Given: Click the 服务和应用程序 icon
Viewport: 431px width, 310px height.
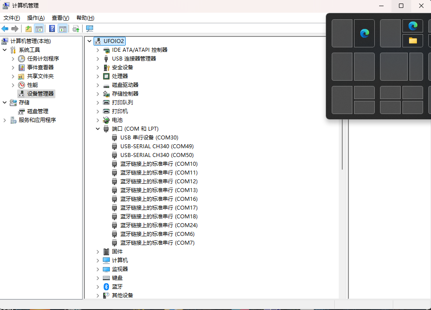Looking at the screenshot, I should click(x=13, y=120).
